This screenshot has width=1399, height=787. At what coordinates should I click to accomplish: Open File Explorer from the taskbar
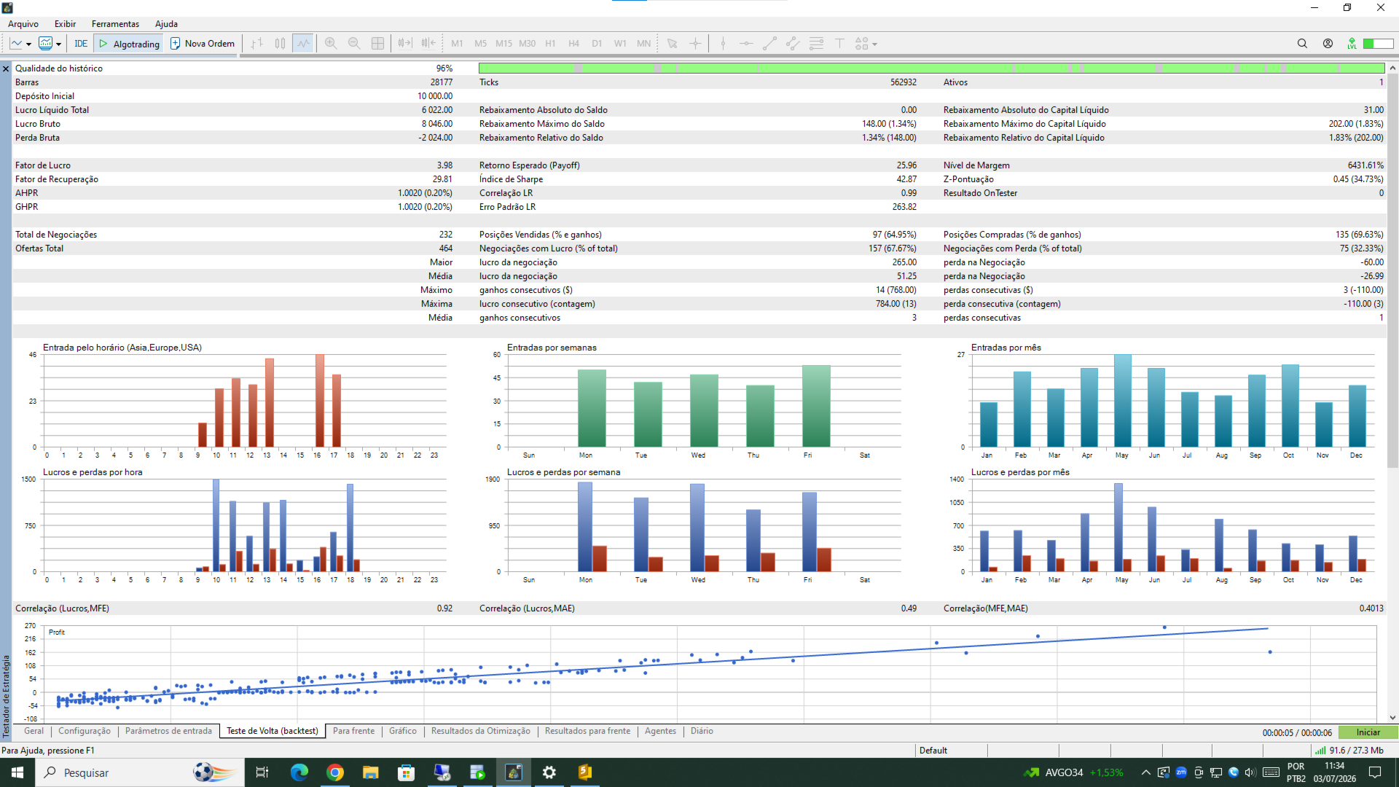click(x=371, y=772)
